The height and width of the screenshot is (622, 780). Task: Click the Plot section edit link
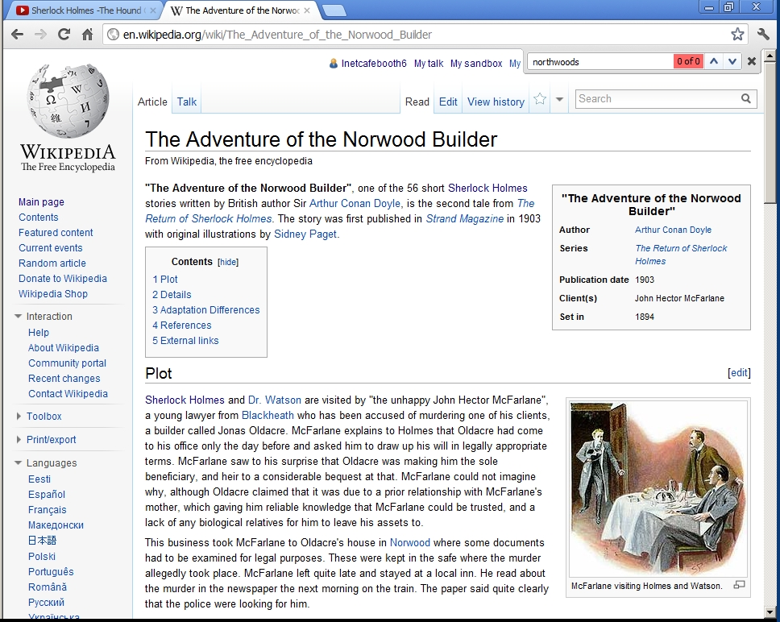tap(739, 372)
